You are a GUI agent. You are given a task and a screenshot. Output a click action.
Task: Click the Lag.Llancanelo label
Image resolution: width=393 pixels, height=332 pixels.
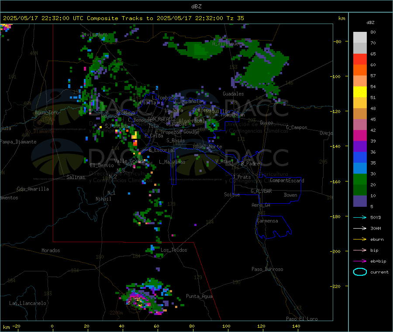tap(28, 303)
